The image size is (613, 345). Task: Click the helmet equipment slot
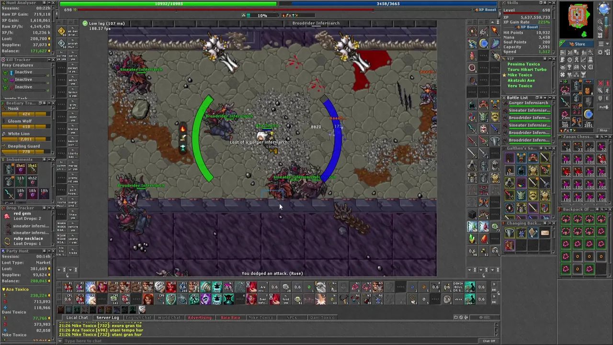click(576, 85)
